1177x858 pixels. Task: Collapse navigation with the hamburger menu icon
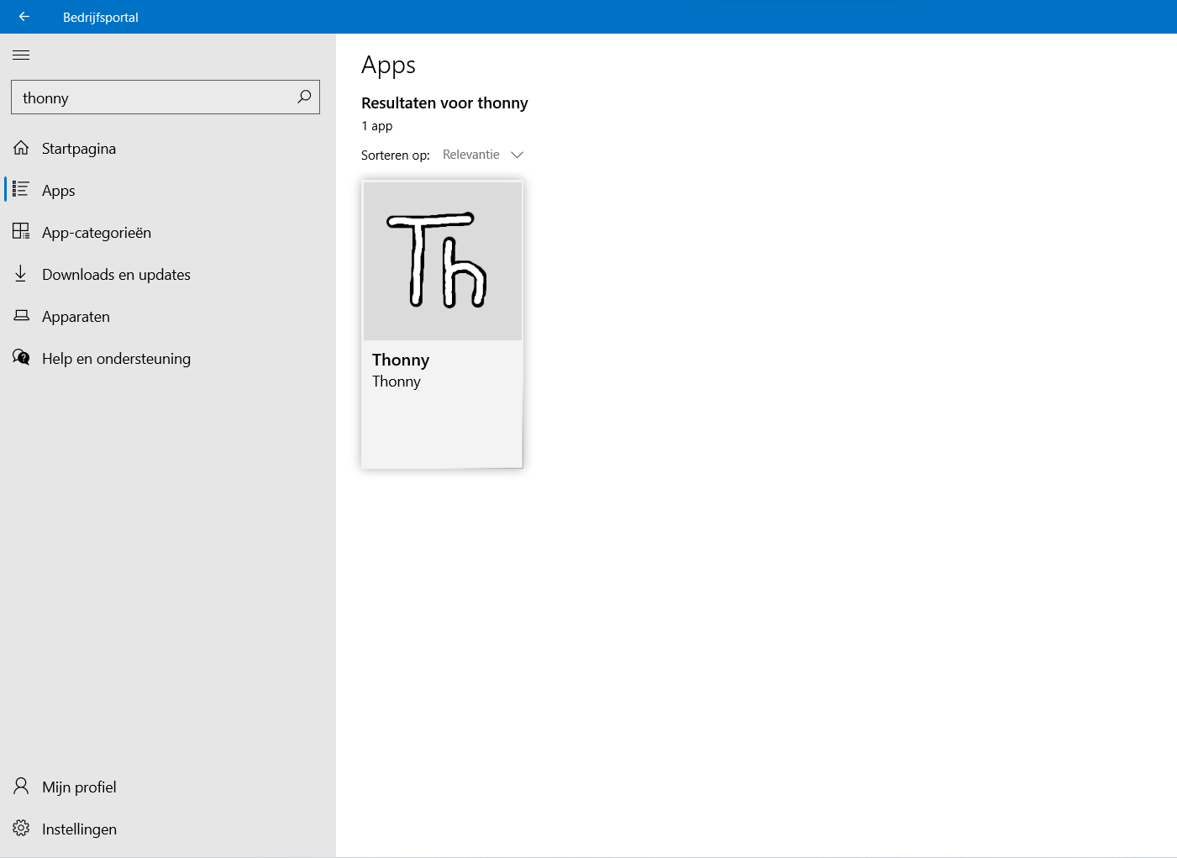pos(21,55)
